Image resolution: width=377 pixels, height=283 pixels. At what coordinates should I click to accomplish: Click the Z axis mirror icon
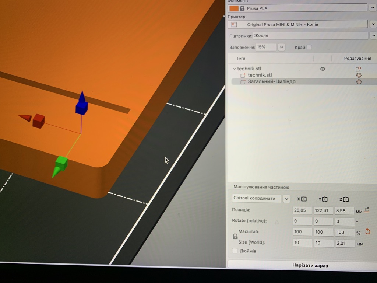coord(346,199)
